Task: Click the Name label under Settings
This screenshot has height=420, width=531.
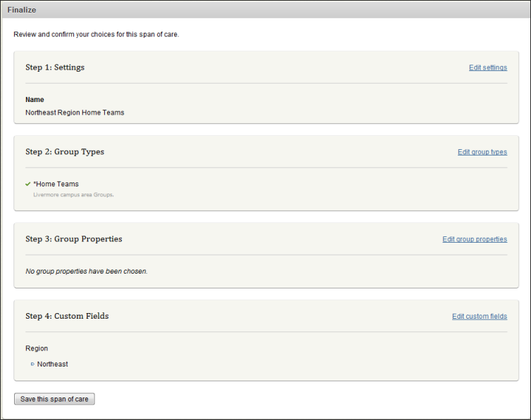Action: (x=35, y=100)
